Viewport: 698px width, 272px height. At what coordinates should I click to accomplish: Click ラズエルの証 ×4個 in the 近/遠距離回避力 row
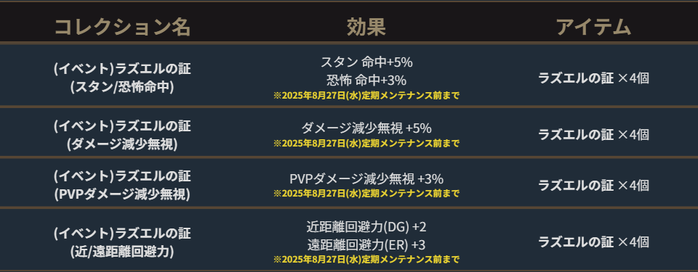coord(593,242)
